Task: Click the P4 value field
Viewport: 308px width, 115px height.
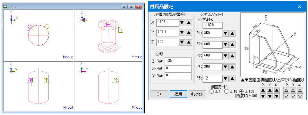Action: (x=212, y=67)
